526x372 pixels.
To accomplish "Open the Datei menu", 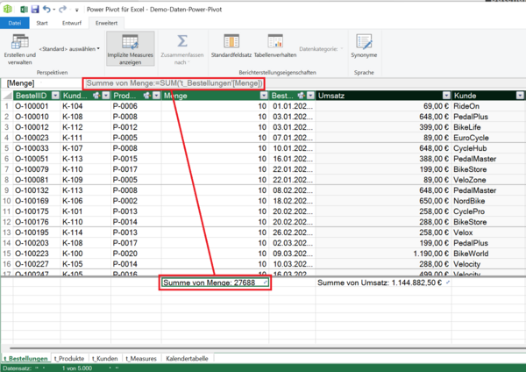I will click(x=15, y=22).
